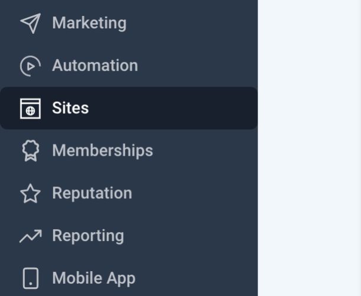Click the Reporting trend arrow icon
The image size is (361, 296).
point(30,236)
